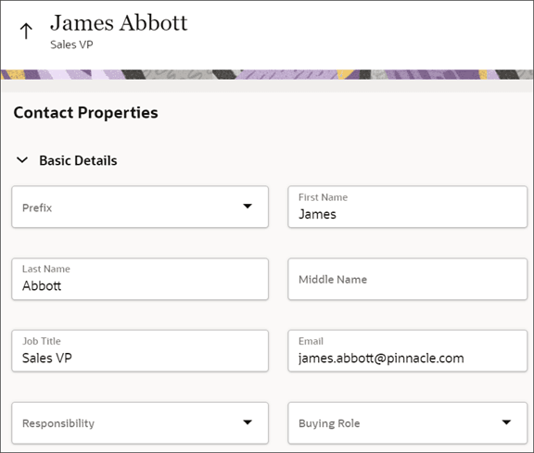Expand the Responsibility dropdown arrow

point(248,422)
